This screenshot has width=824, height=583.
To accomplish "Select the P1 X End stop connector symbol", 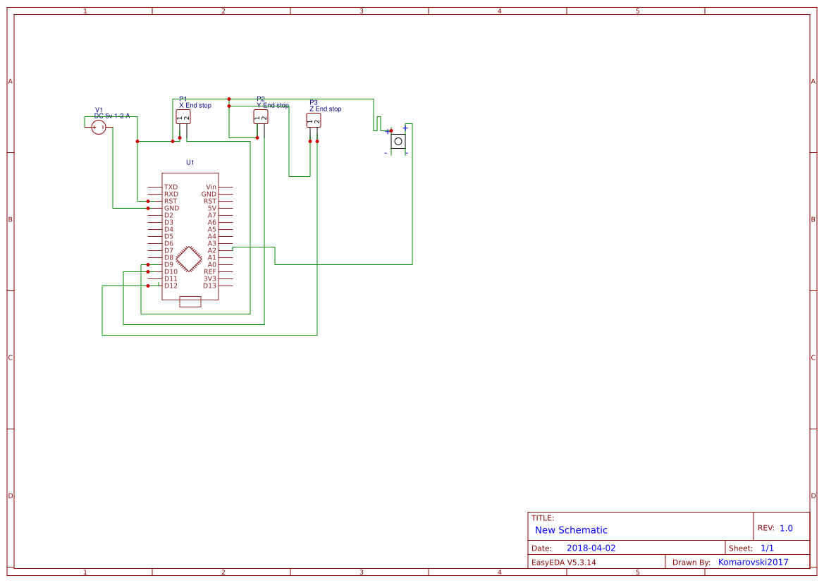I will pyautogui.click(x=183, y=116).
